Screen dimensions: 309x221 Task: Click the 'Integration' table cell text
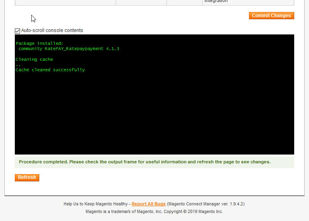pyautogui.click(x=216, y=2)
